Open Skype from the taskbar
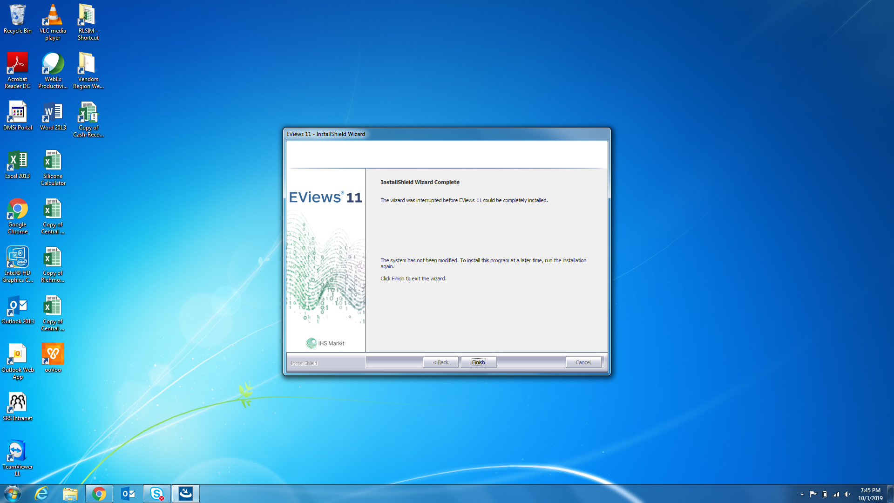 [x=157, y=494]
